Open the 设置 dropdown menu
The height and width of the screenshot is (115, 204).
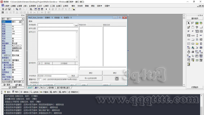[107, 6]
